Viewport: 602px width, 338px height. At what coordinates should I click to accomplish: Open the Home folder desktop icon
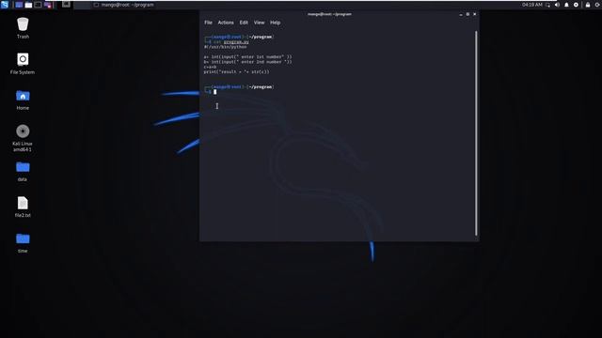[x=23, y=100]
